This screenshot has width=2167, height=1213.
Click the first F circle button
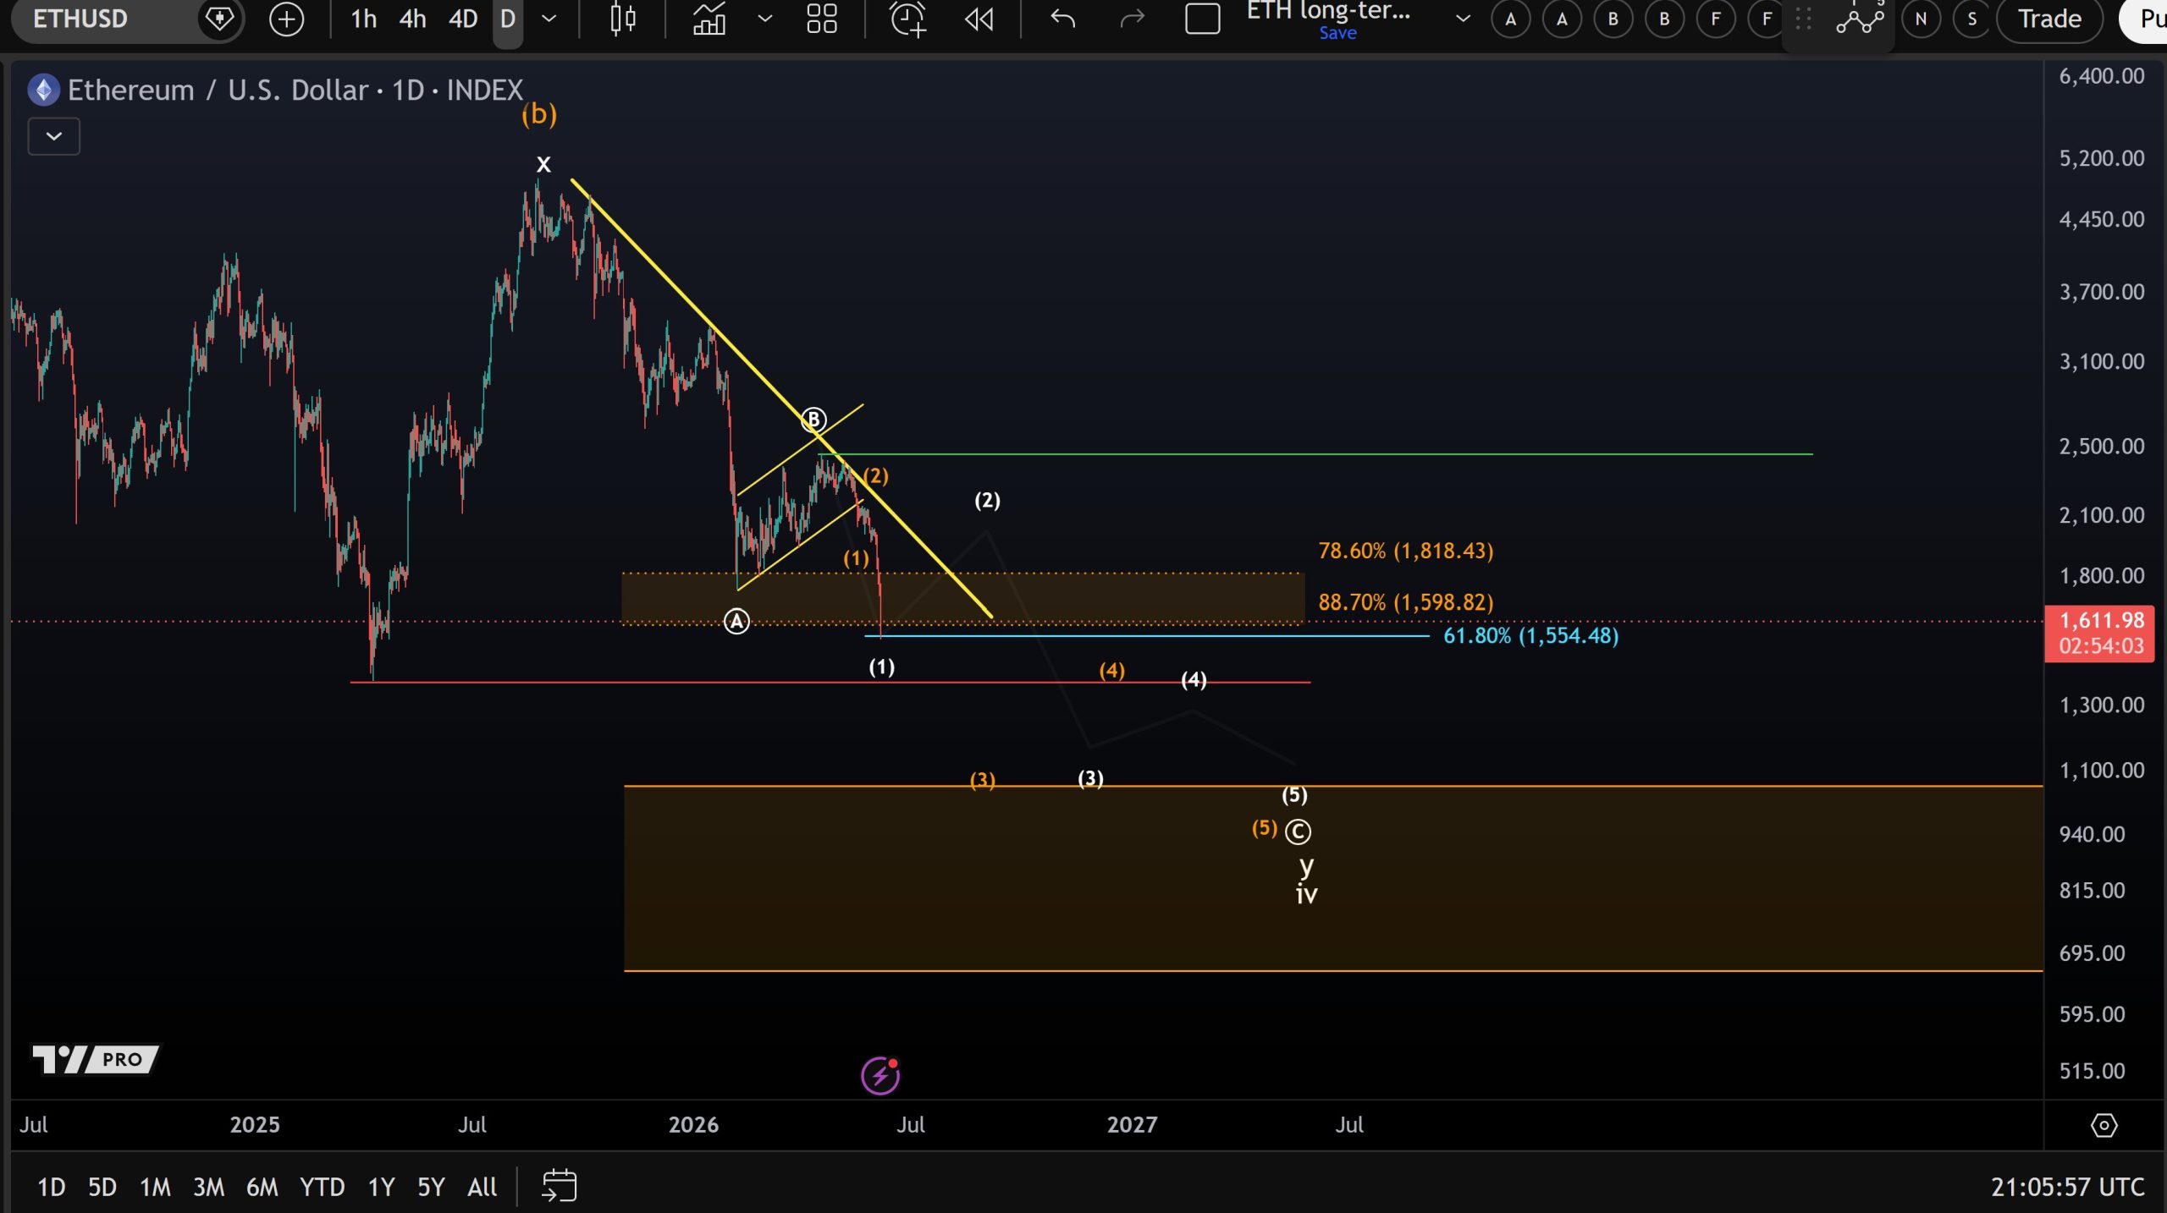[x=1716, y=19]
